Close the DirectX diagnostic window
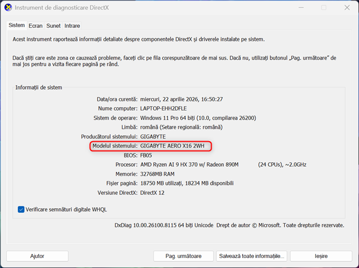The width and height of the screenshot is (359, 268). (347, 8)
